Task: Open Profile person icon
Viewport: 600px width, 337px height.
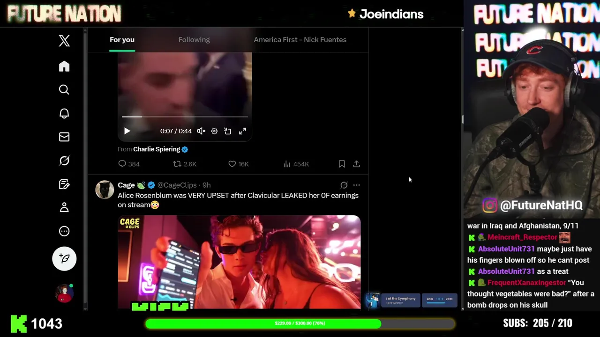Action: (64, 207)
